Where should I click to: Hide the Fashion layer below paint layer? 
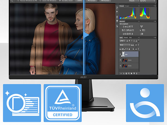point(121,60)
